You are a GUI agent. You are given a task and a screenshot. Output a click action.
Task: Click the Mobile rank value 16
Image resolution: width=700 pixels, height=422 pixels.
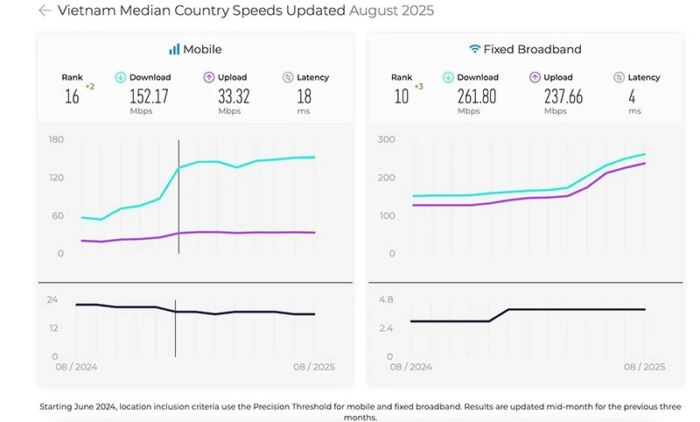click(x=72, y=96)
